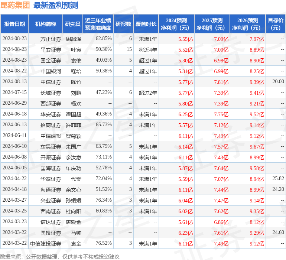Click the 2026预测净利润 column header
286x260 pixels.
click(x=248, y=24)
